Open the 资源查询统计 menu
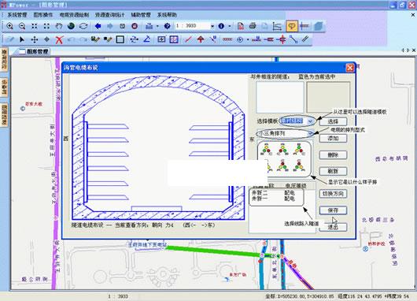This screenshot has height=301, width=417. 109,15
